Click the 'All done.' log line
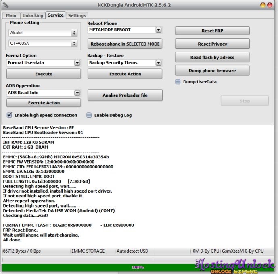This screenshot has height=274, width=278. 12,240
